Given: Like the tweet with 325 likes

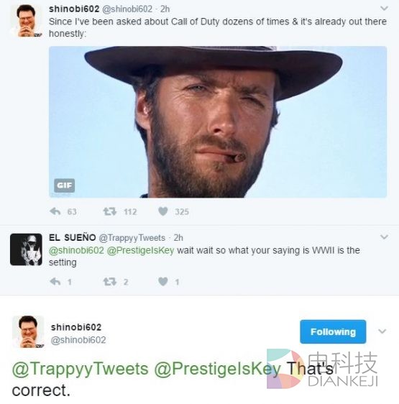Looking at the screenshot, I should click(163, 211).
